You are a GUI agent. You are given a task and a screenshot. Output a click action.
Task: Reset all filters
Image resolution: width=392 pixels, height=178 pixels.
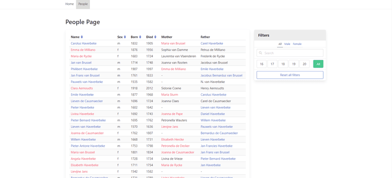[290, 75]
